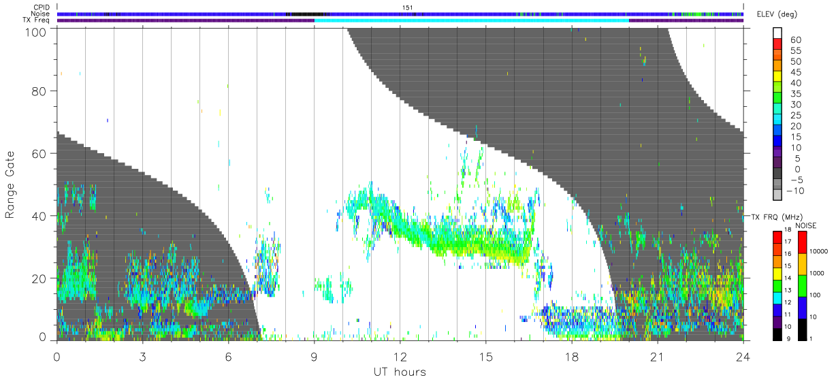
Task: Select the CPID value 151 text
Action: click(407, 7)
